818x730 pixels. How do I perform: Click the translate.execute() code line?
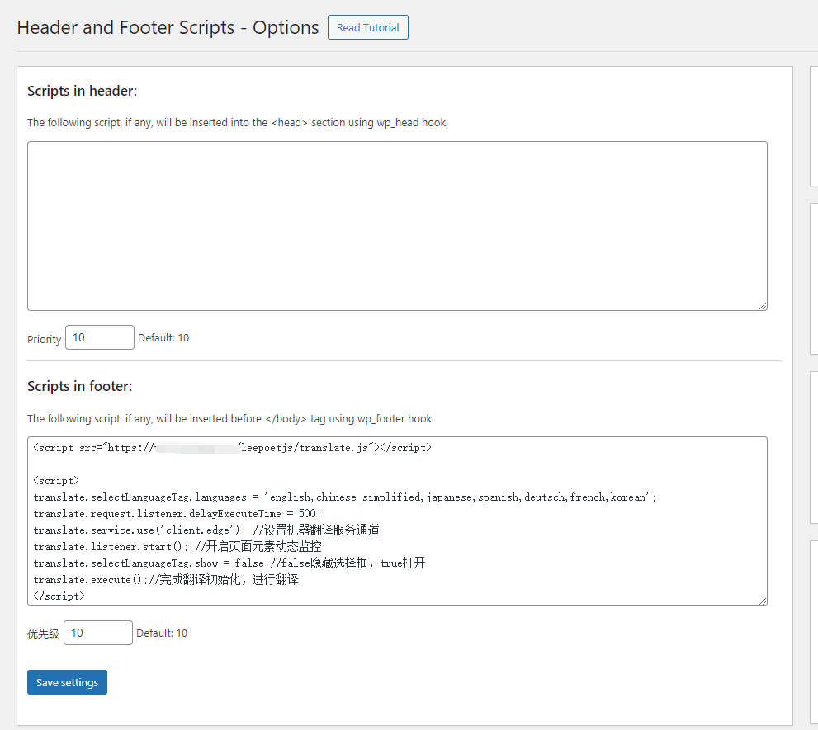(x=165, y=580)
